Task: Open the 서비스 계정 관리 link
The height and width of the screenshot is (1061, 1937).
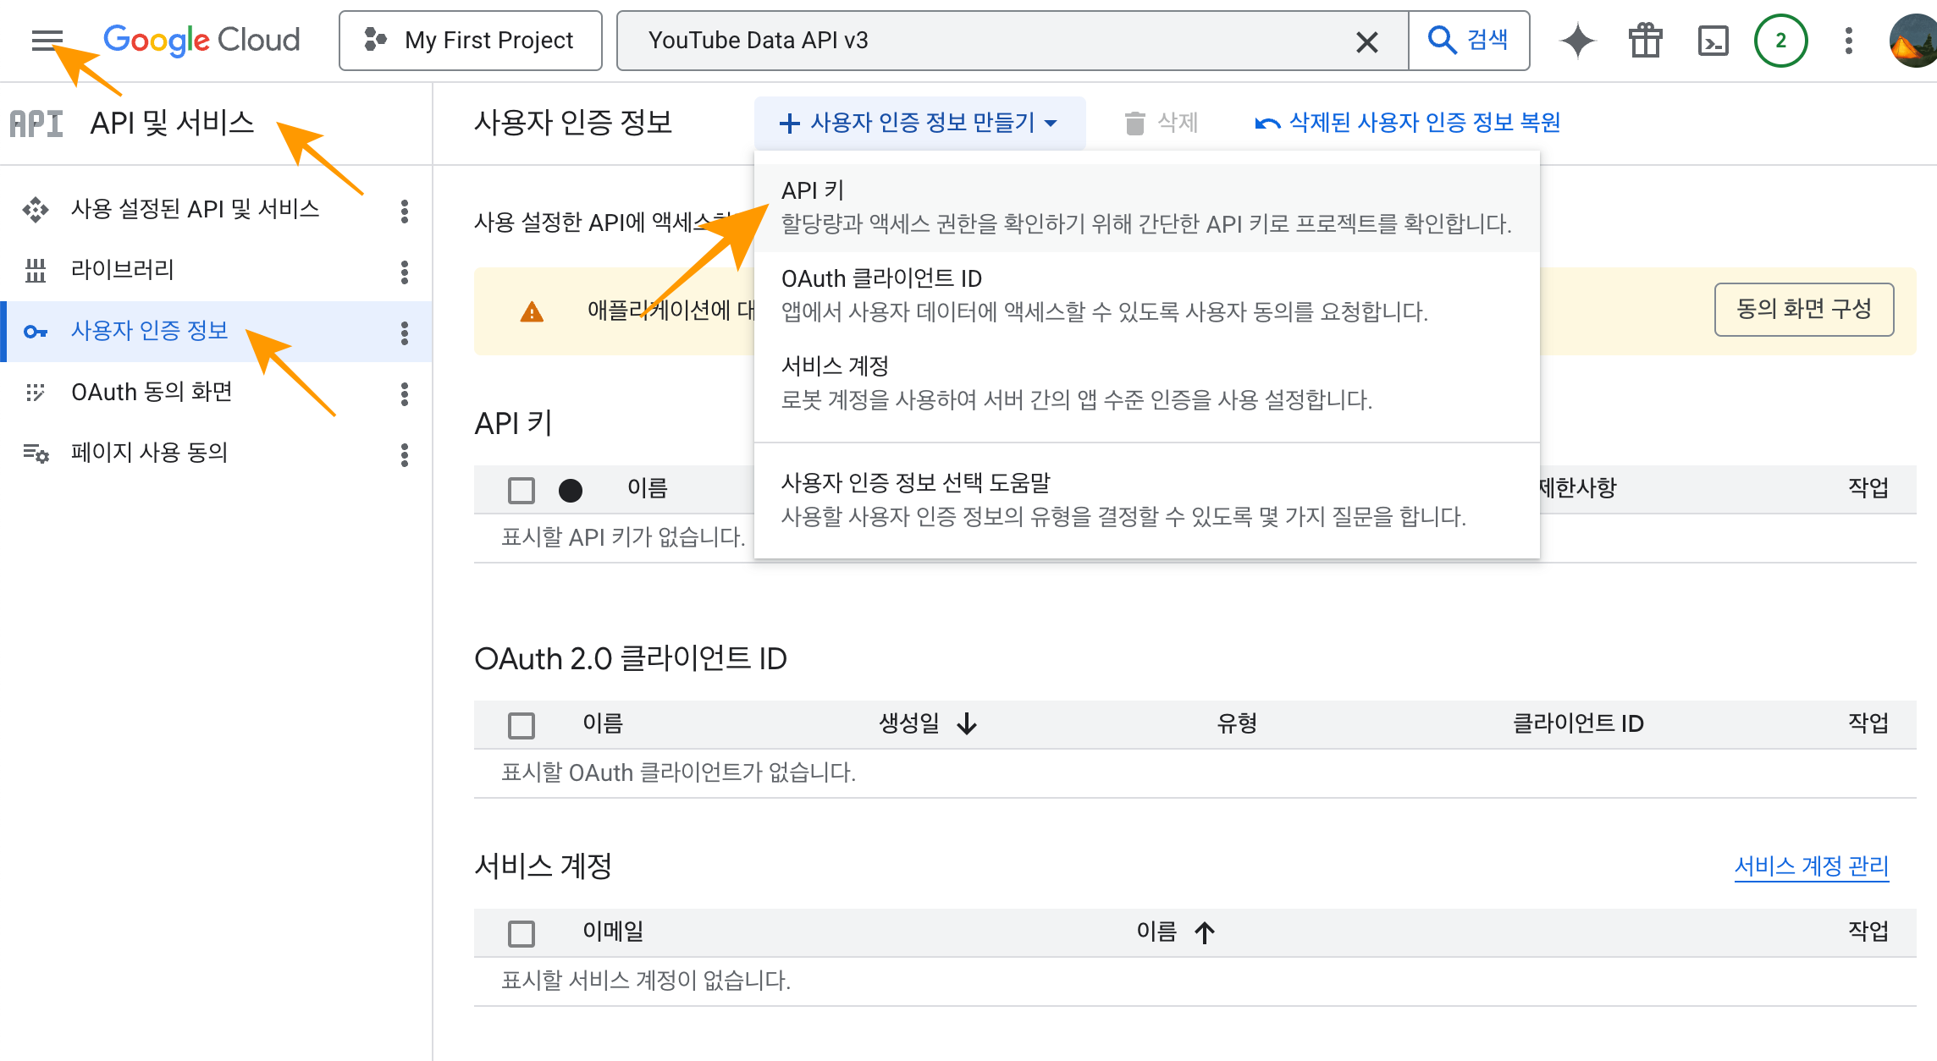Action: pos(1812,866)
